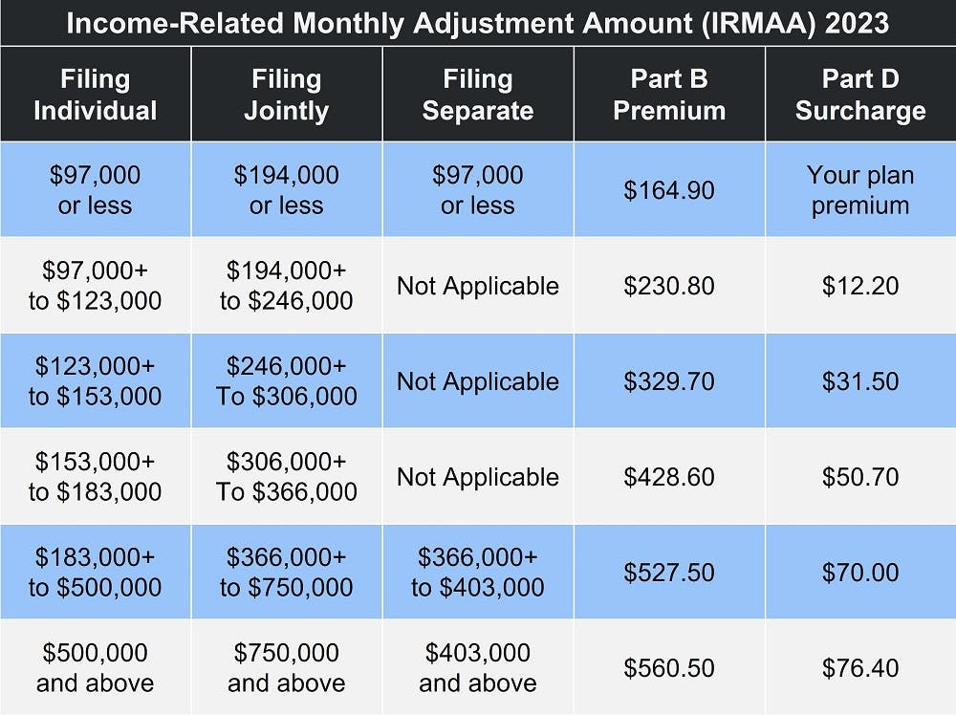Click the IRMAA 2023 table title
The height and width of the screenshot is (715, 956).
[x=478, y=22]
